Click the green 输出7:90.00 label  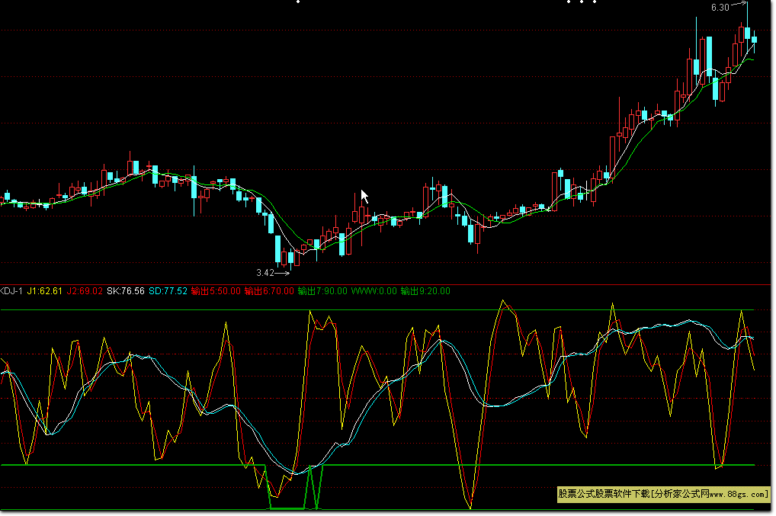(x=322, y=291)
